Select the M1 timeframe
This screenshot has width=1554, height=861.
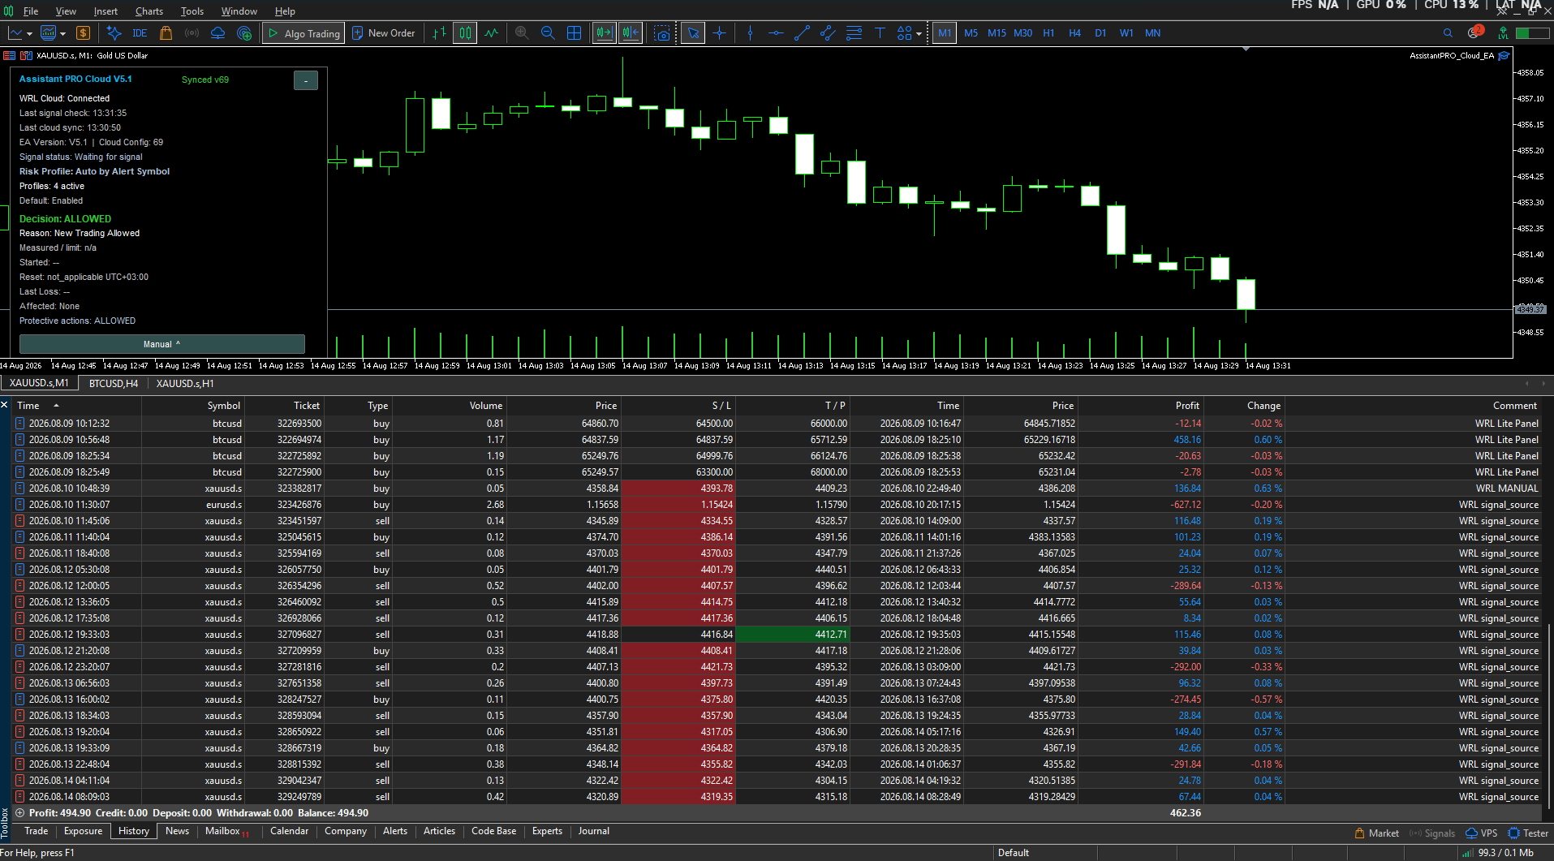pyautogui.click(x=945, y=33)
